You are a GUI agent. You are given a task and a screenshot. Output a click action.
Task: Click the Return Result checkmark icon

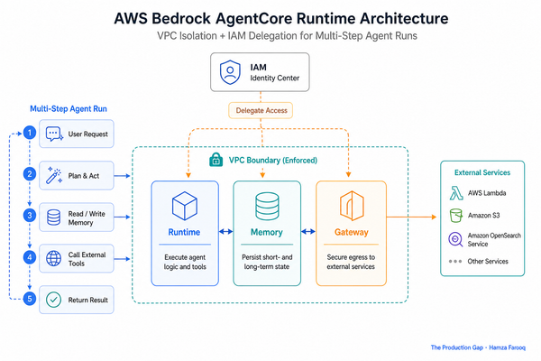pyautogui.click(x=54, y=300)
